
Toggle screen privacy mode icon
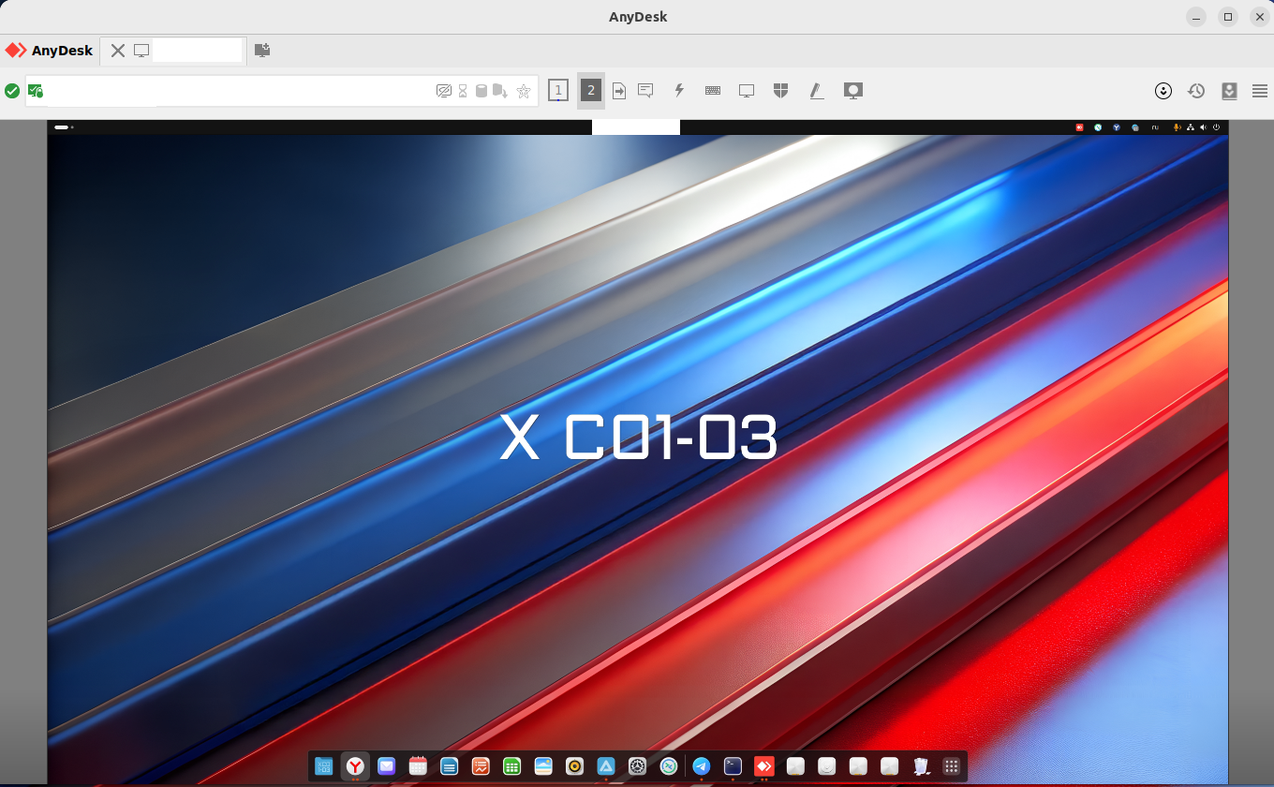pos(444,91)
